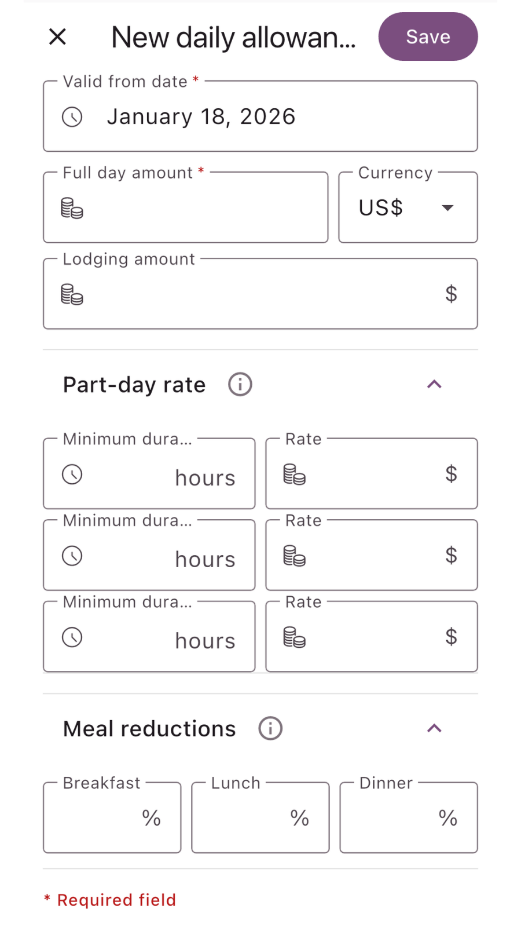Open the Currency dropdown
The image size is (521, 927).
[x=408, y=207]
